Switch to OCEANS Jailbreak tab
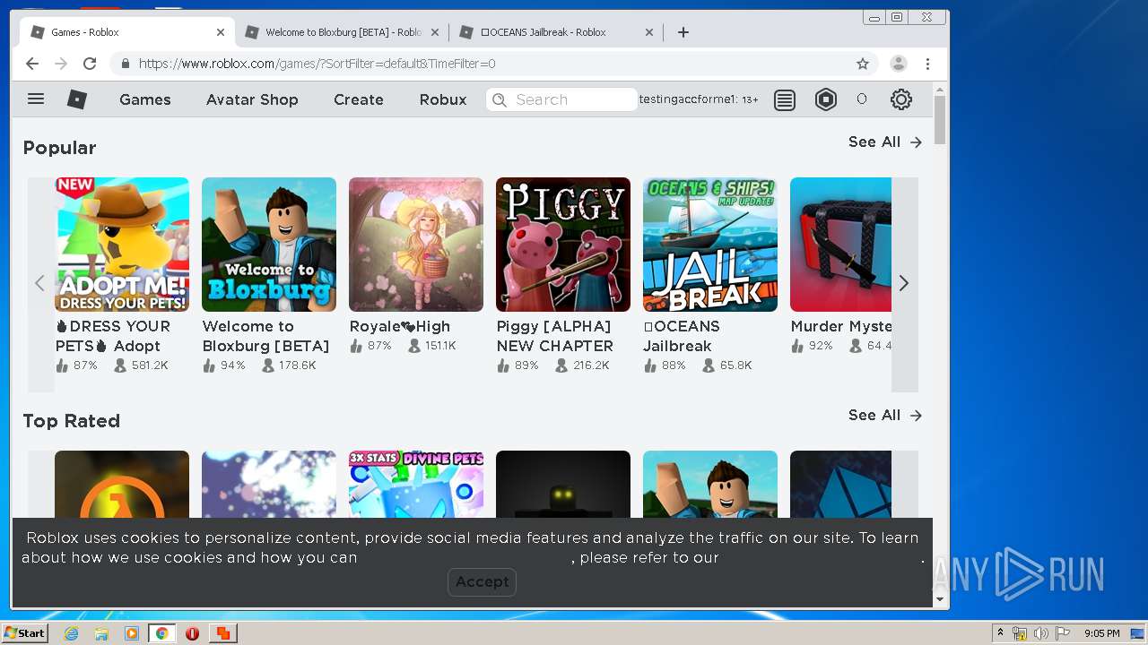 [557, 32]
